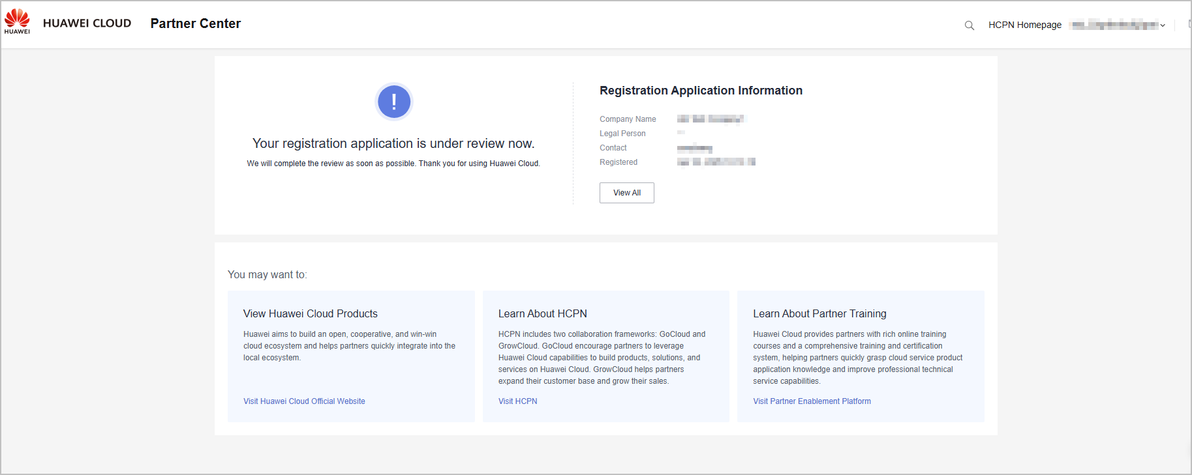The width and height of the screenshot is (1192, 475).
Task: Click the 'You may want to:' text
Action: coord(267,275)
